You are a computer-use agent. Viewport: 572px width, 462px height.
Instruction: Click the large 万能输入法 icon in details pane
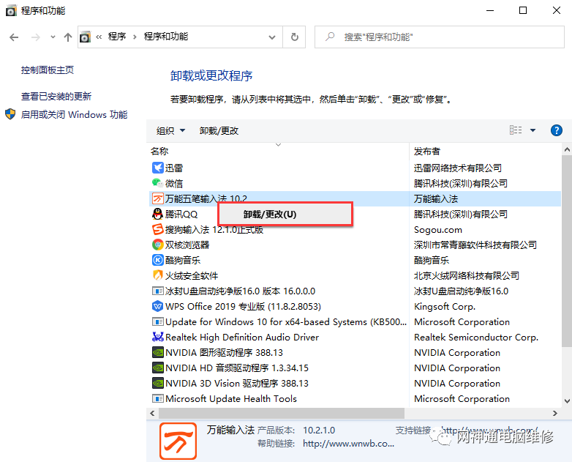[x=178, y=441]
